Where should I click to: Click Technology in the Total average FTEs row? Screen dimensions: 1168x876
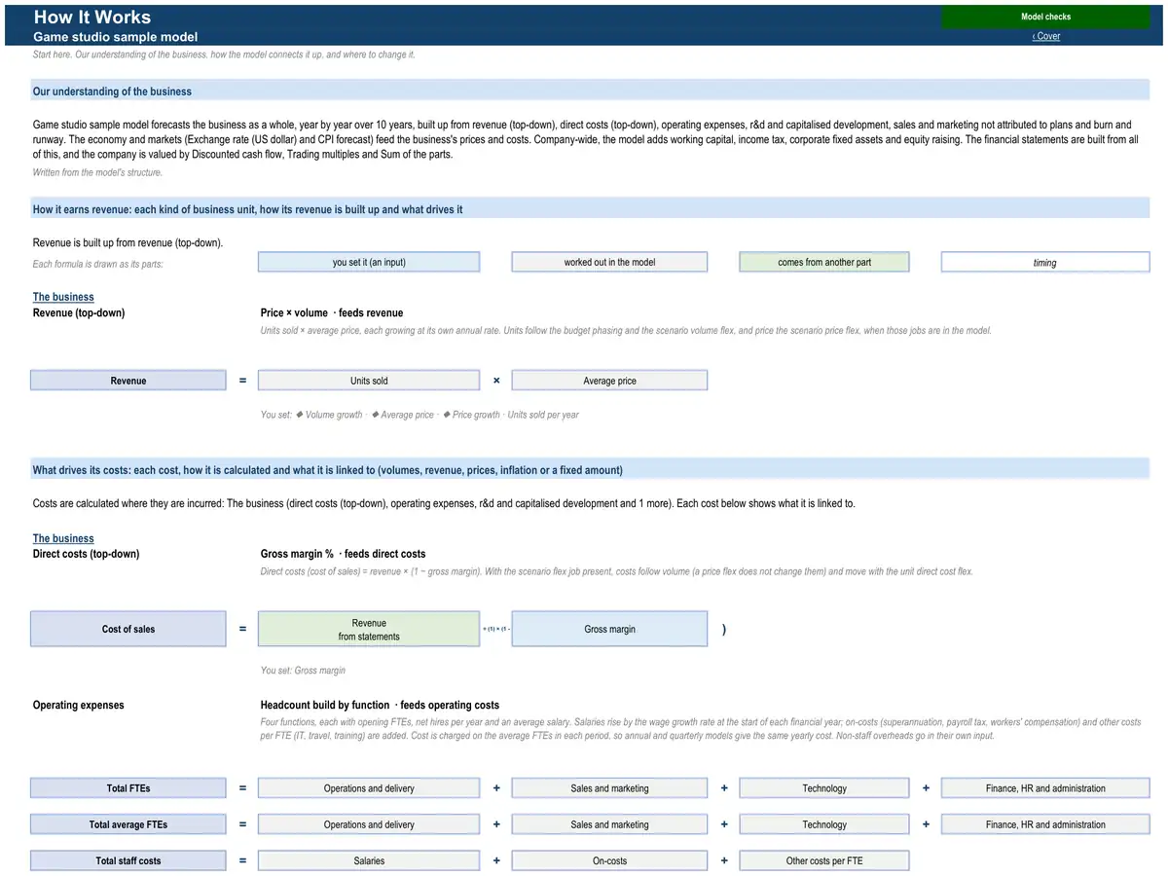(x=824, y=824)
